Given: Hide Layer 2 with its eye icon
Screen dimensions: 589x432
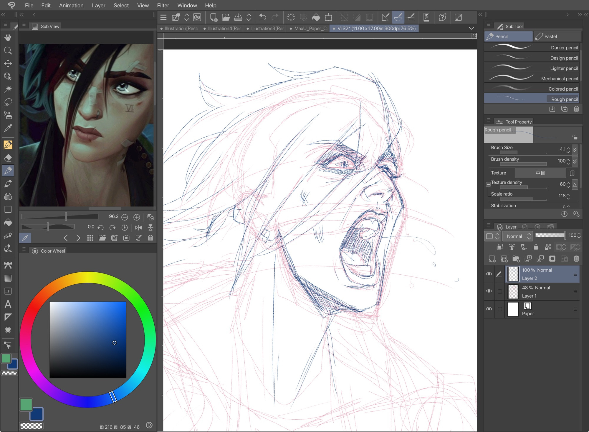Looking at the screenshot, I should coord(489,274).
